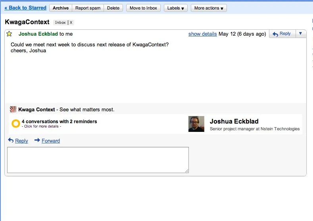
Task: Click the message body text about next release
Action: coord(90,44)
